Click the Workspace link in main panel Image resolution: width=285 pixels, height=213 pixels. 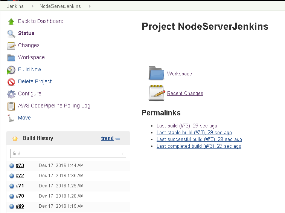point(180,74)
